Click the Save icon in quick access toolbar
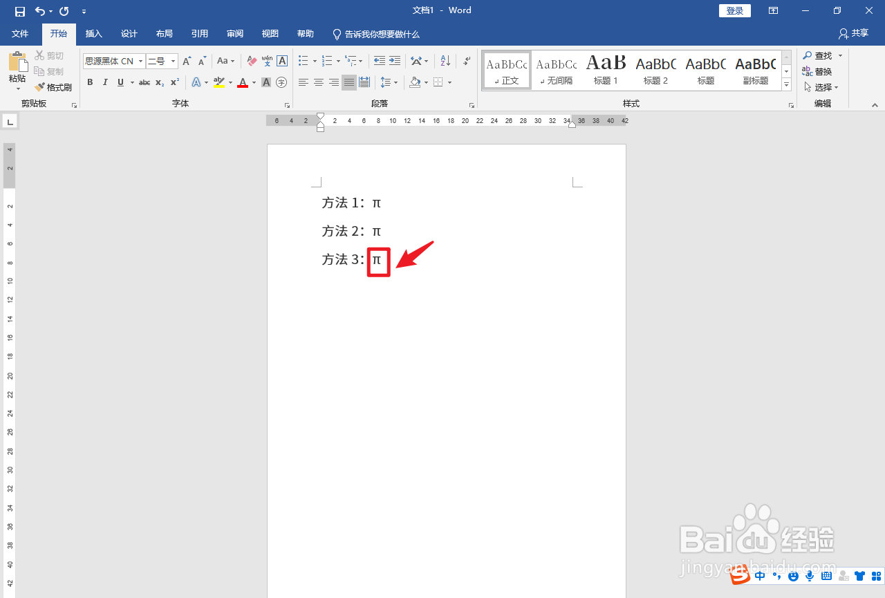885x598 pixels. tap(20, 11)
